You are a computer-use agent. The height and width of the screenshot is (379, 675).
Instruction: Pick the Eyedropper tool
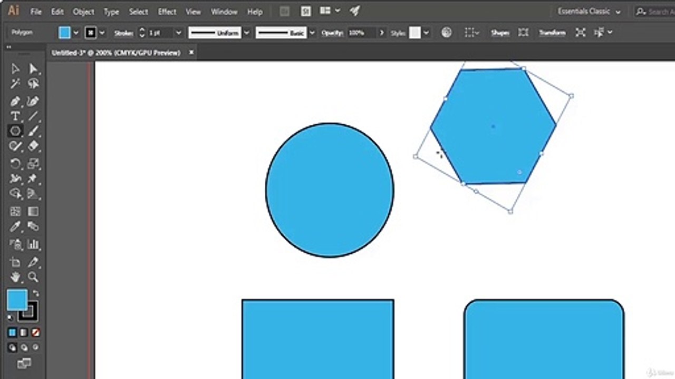(x=15, y=227)
